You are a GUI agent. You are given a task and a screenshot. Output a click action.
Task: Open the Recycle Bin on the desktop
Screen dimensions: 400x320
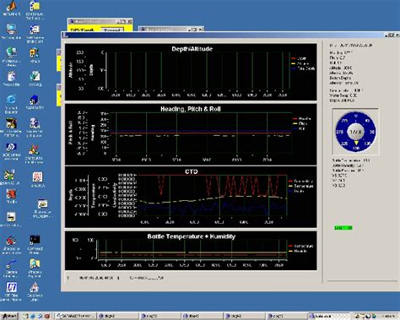11,79
